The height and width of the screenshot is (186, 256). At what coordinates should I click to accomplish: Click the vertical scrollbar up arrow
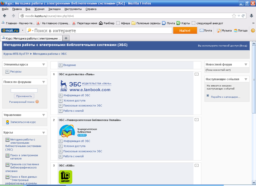coord(254,43)
